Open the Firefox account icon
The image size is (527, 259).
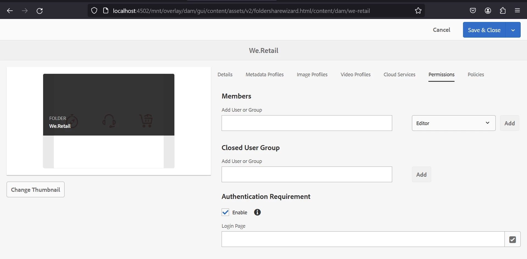point(488,11)
